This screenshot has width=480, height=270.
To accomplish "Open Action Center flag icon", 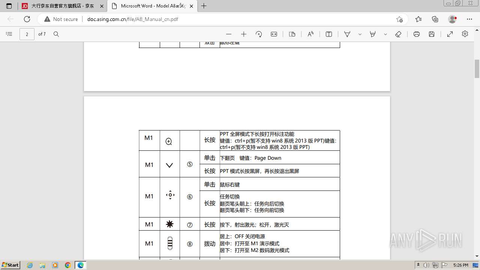I will [x=444, y=265].
